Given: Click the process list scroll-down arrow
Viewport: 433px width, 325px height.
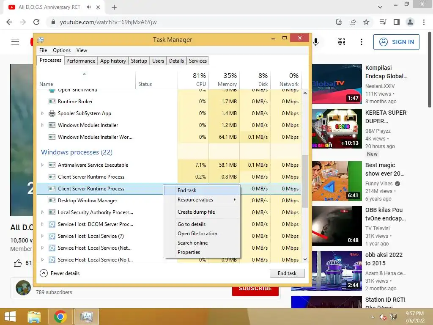Looking at the screenshot, I should [x=305, y=259].
